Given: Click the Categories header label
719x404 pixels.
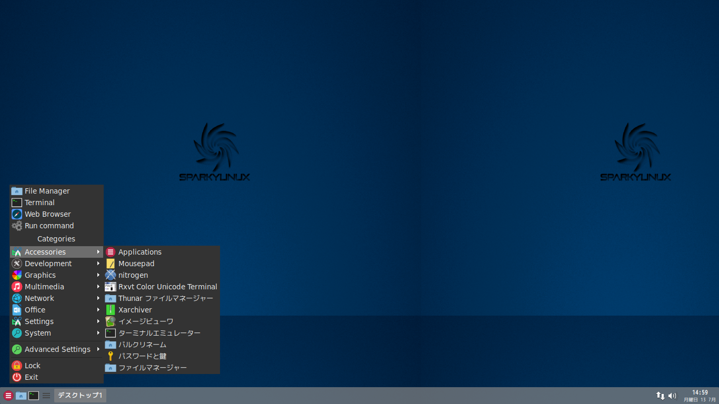Looking at the screenshot, I should point(56,239).
